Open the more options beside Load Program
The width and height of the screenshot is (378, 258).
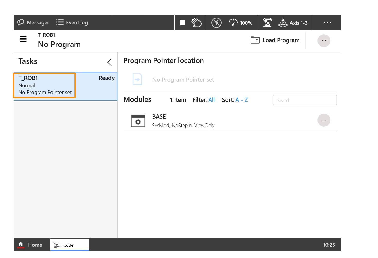(x=324, y=41)
